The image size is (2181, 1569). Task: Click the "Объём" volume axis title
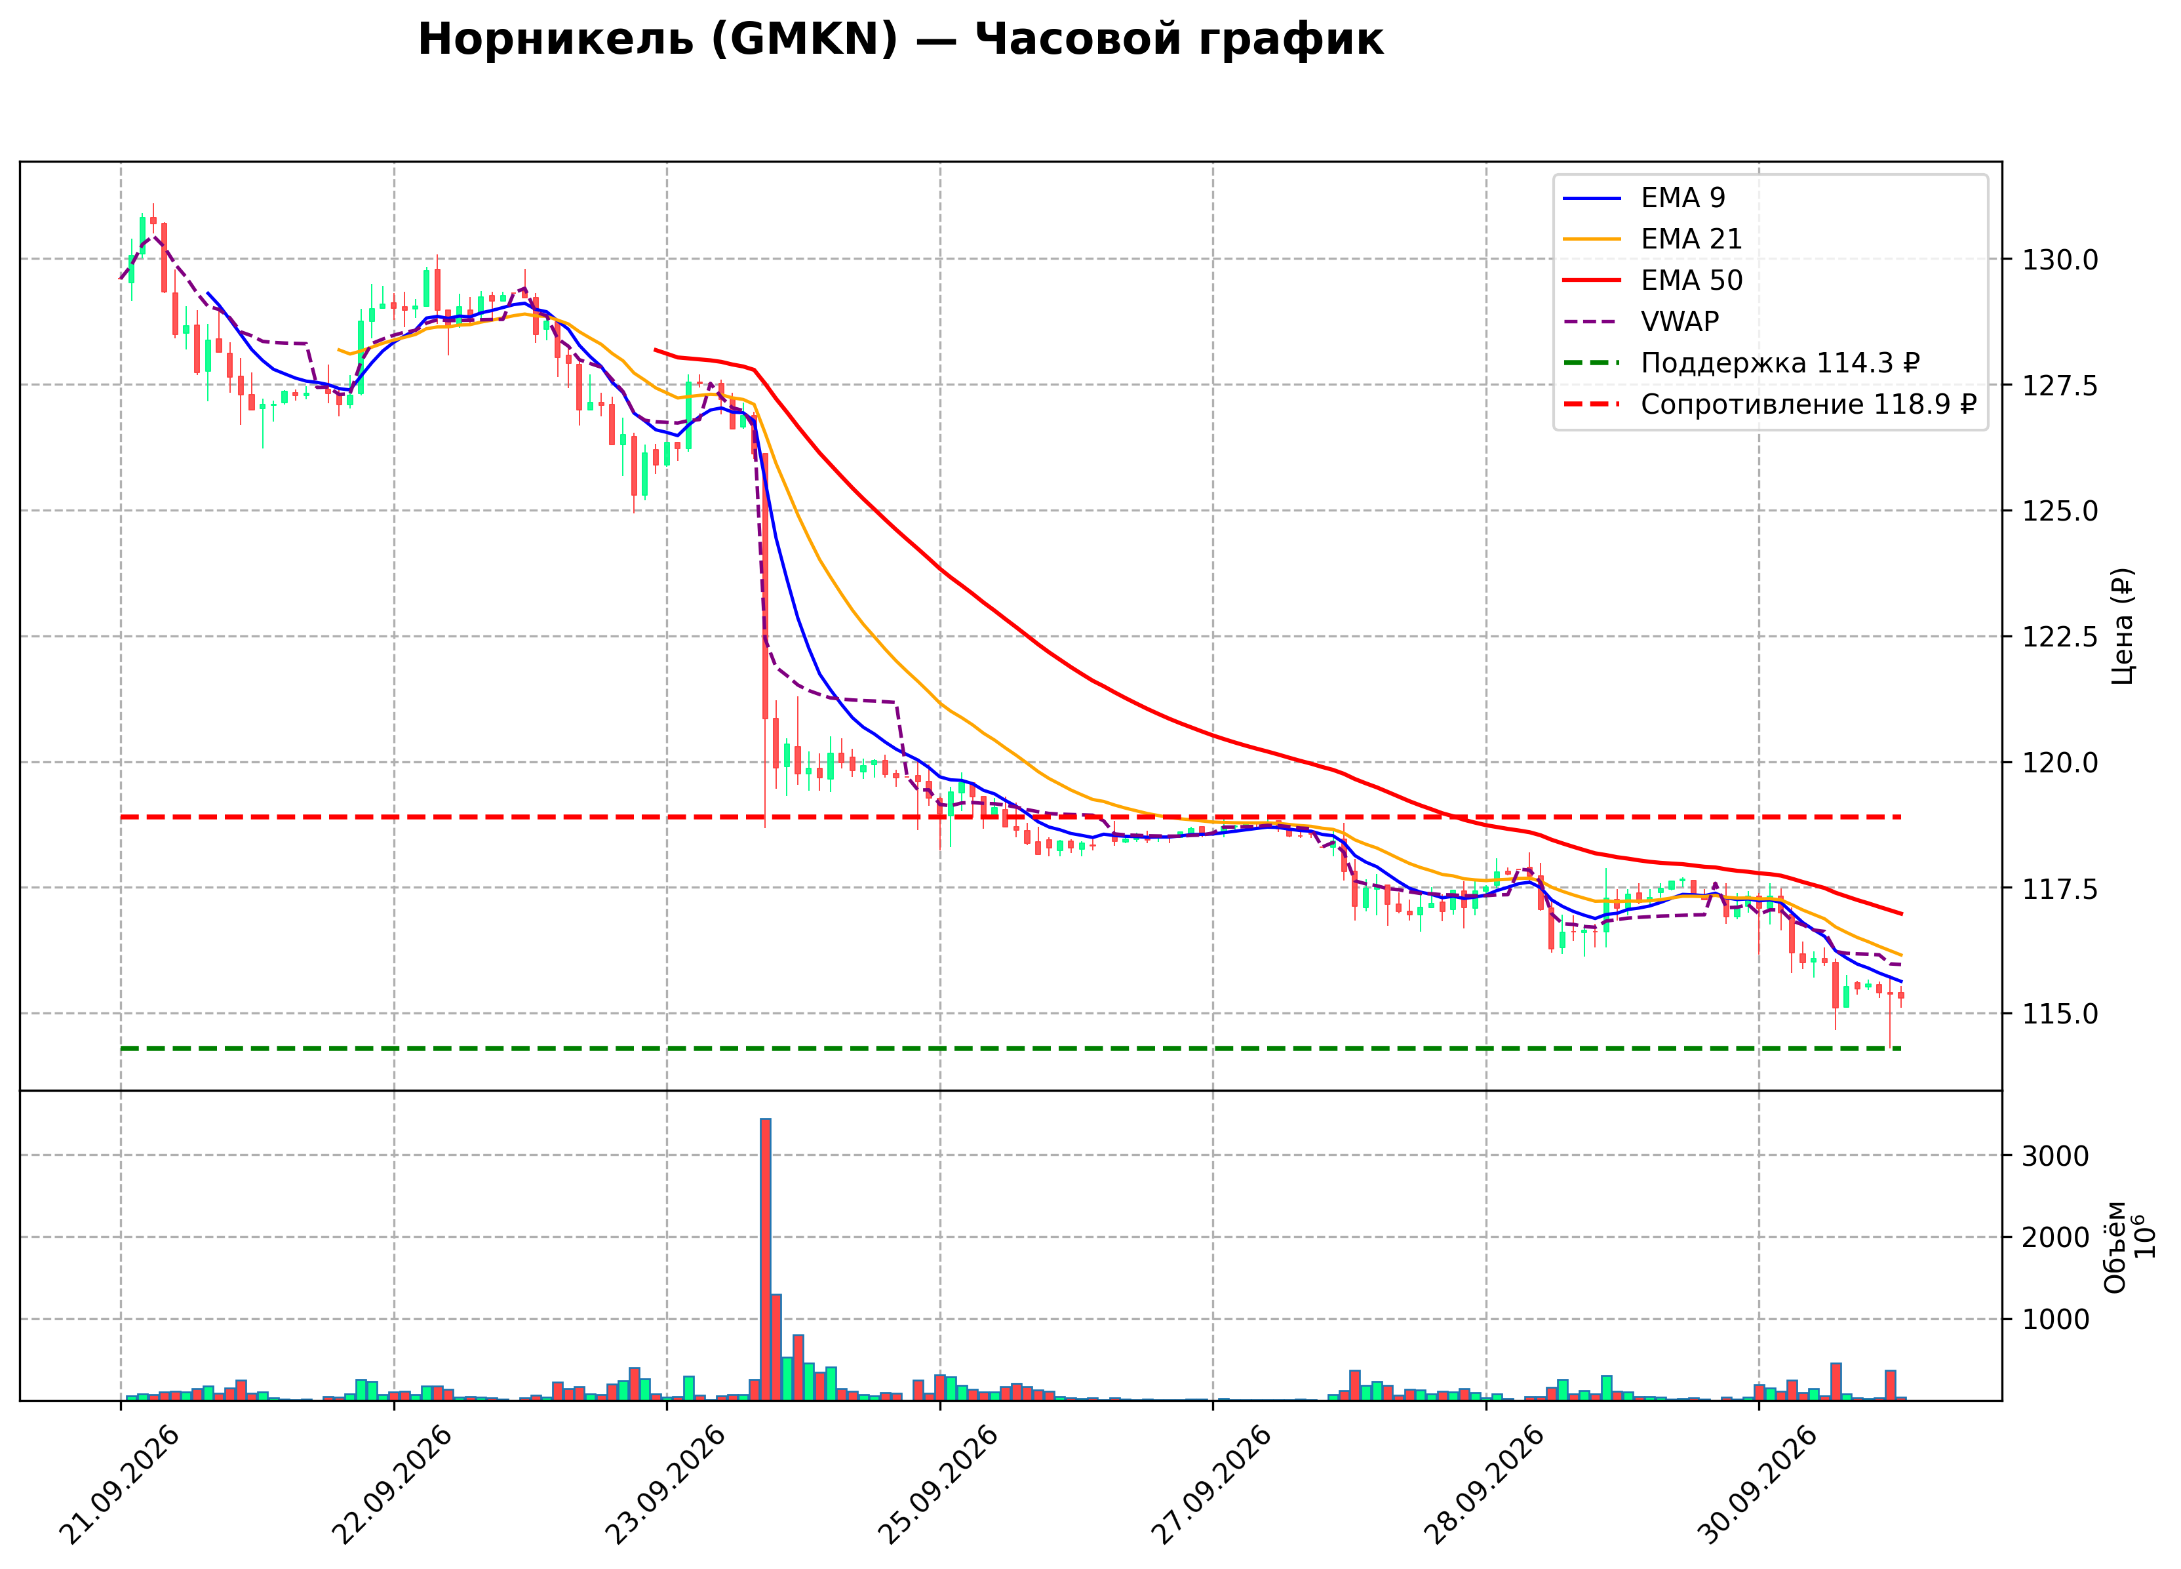[x=2115, y=1246]
